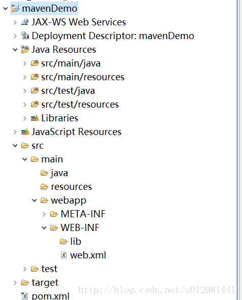Select the 'WEB-INF' folder label
This screenshot has width=242, height=300.
point(80,228)
